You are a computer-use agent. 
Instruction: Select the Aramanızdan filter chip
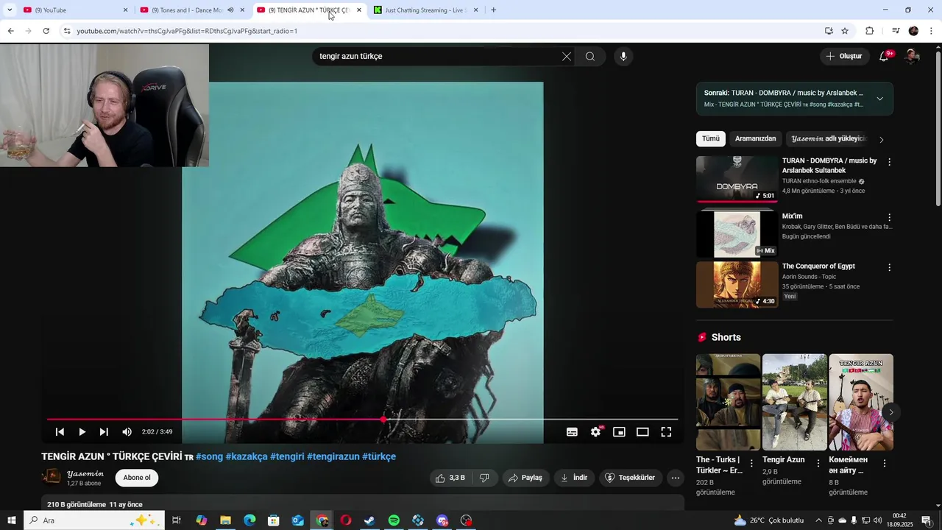(755, 138)
